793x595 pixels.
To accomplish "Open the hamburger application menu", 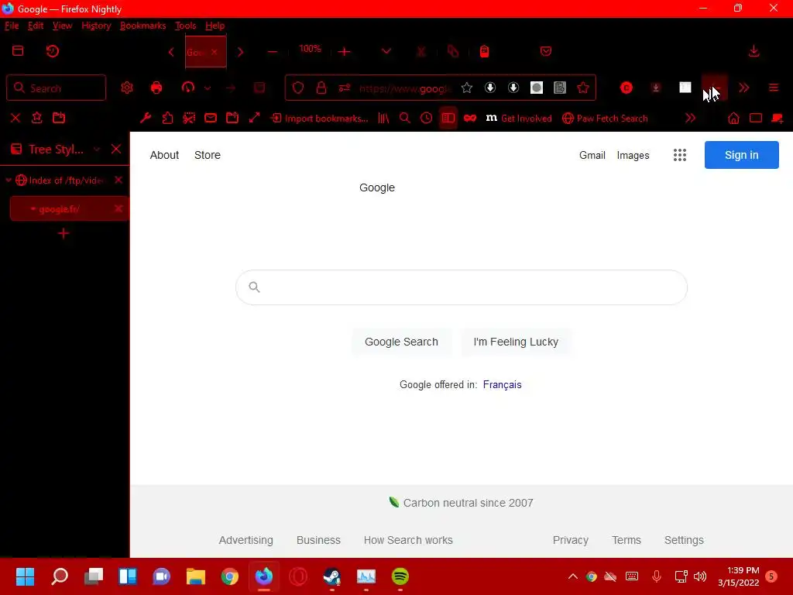I will [x=774, y=88].
